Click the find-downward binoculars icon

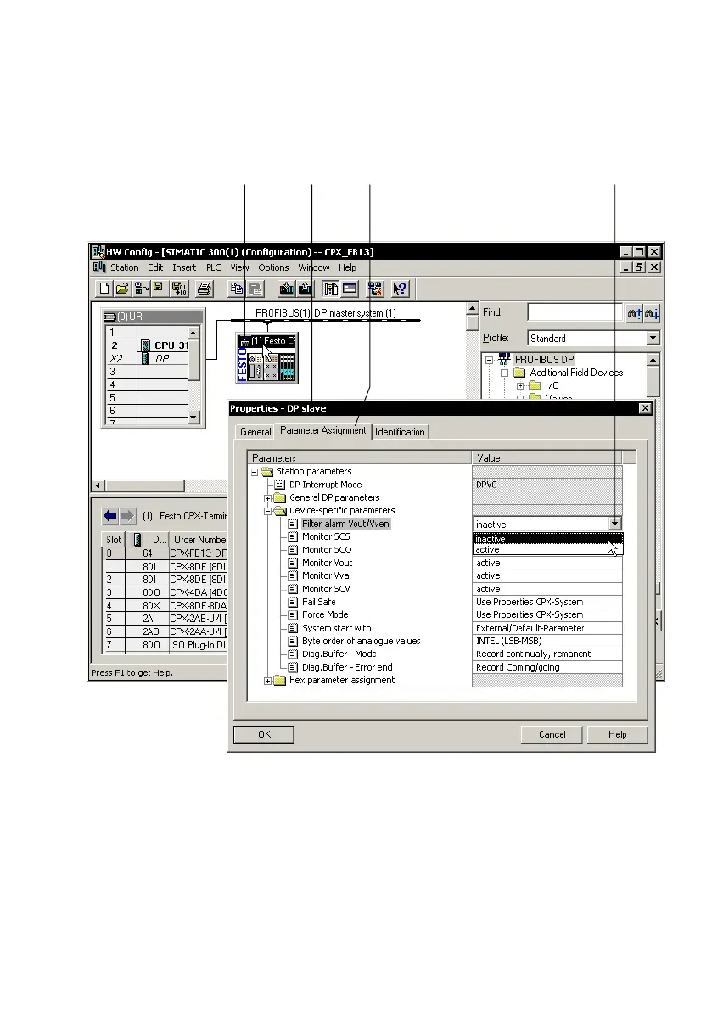coord(652,313)
